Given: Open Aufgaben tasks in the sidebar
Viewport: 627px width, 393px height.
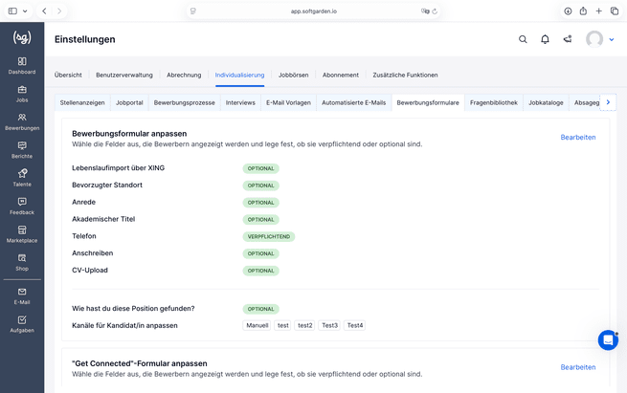Looking at the screenshot, I should tap(22, 324).
